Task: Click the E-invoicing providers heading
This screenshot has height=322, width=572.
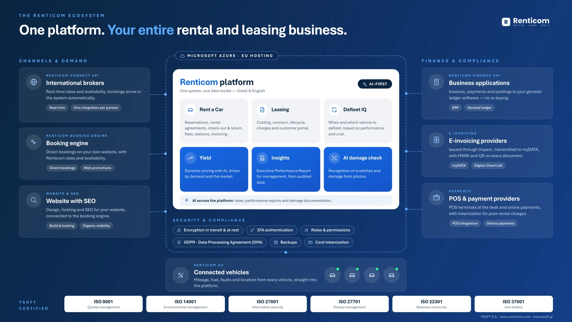Action: (478, 141)
